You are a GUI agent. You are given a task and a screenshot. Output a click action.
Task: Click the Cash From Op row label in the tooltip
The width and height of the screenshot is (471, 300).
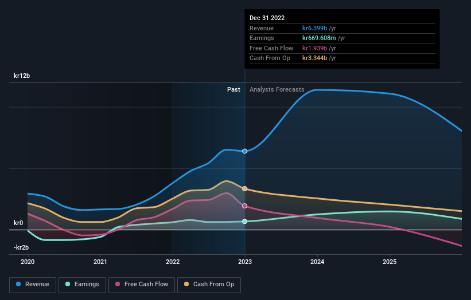(270, 58)
